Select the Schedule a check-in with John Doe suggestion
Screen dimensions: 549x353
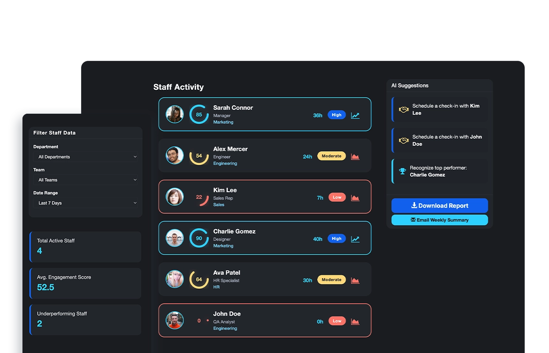pyautogui.click(x=440, y=141)
